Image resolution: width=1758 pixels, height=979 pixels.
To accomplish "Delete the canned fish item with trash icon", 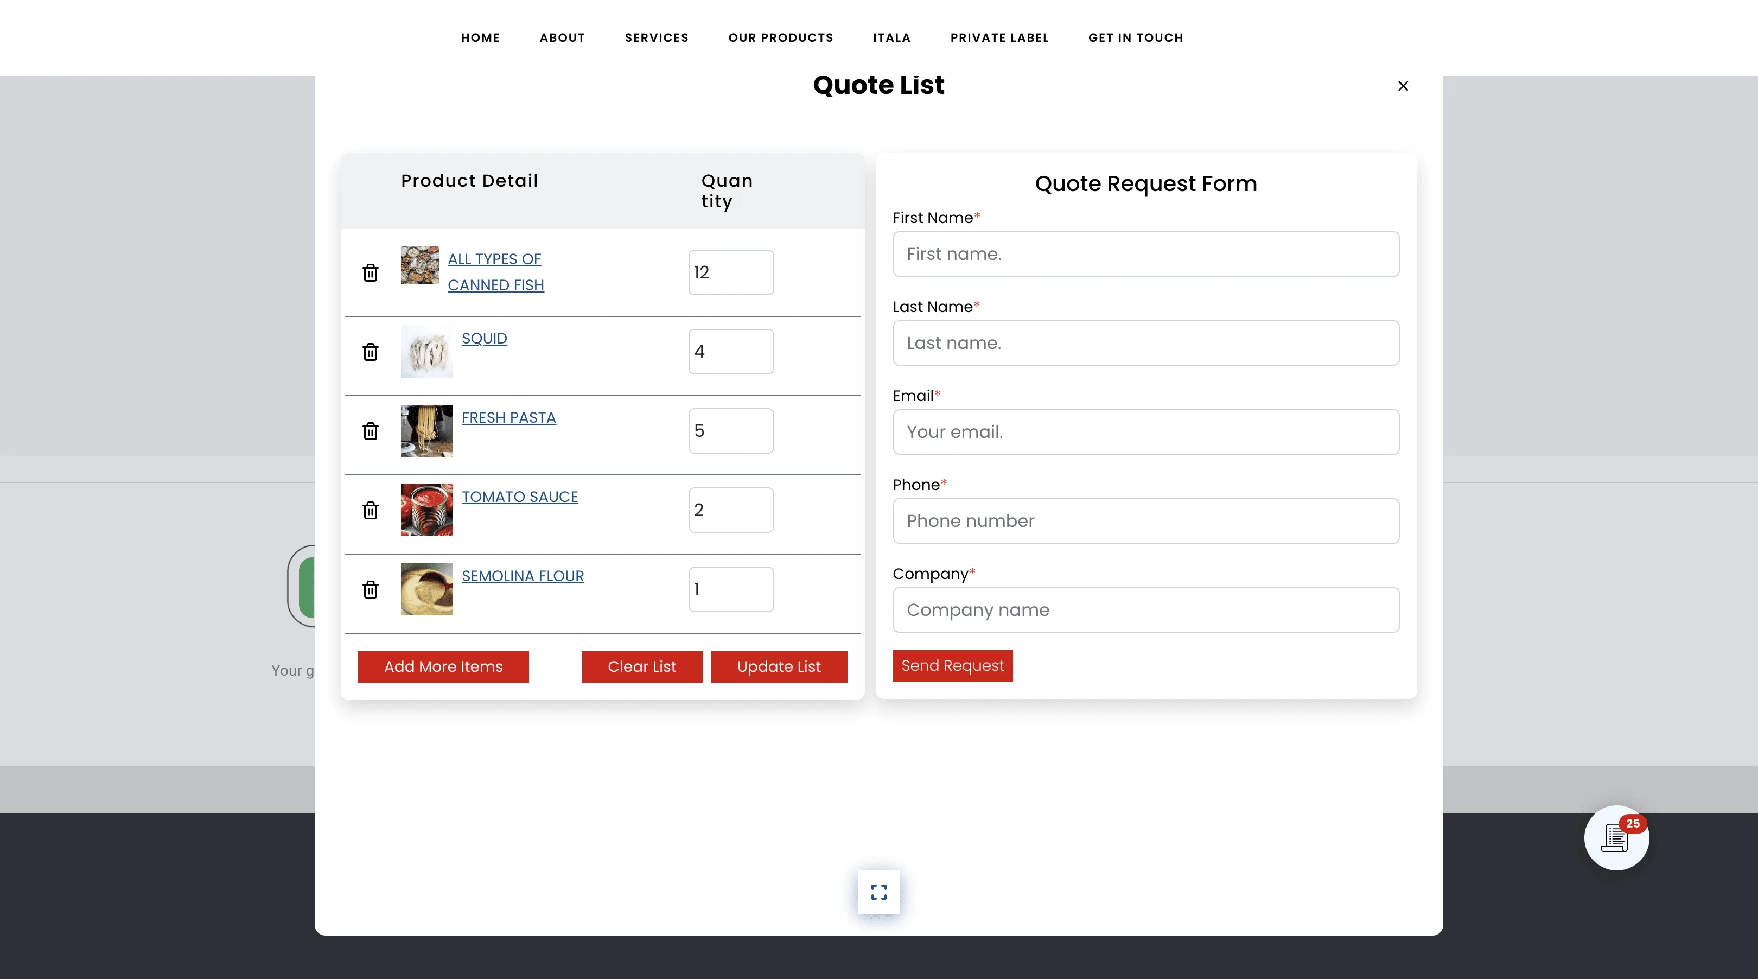I will tap(370, 272).
